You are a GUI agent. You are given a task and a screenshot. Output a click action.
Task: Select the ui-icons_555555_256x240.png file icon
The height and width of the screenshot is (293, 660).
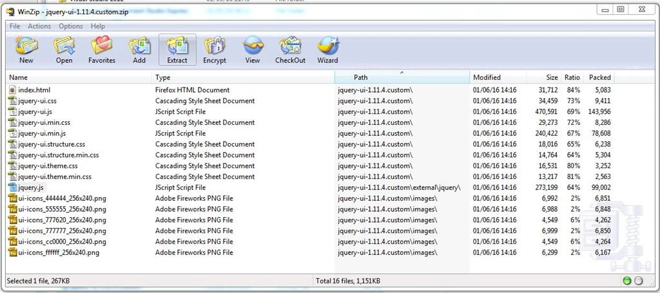(x=12, y=209)
